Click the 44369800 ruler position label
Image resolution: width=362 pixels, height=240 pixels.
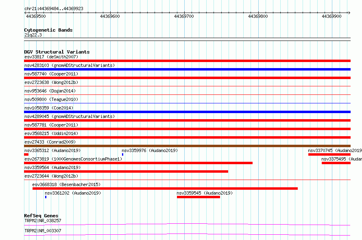258,16
